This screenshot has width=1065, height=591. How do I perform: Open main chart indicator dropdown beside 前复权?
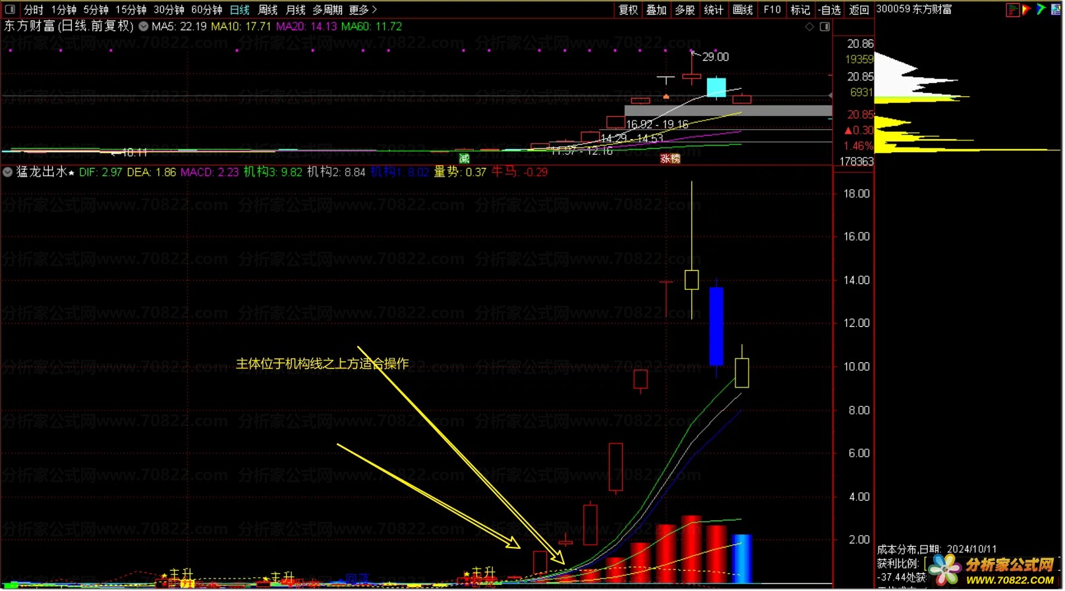click(143, 26)
